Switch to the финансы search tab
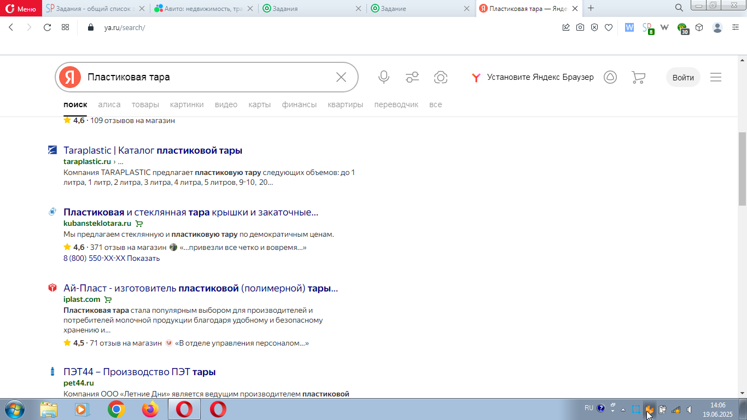This screenshot has width=747, height=420. click(x=299, y=104)
